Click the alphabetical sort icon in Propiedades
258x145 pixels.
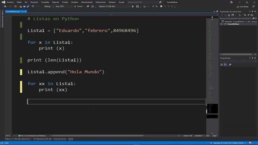coord(225,64)
